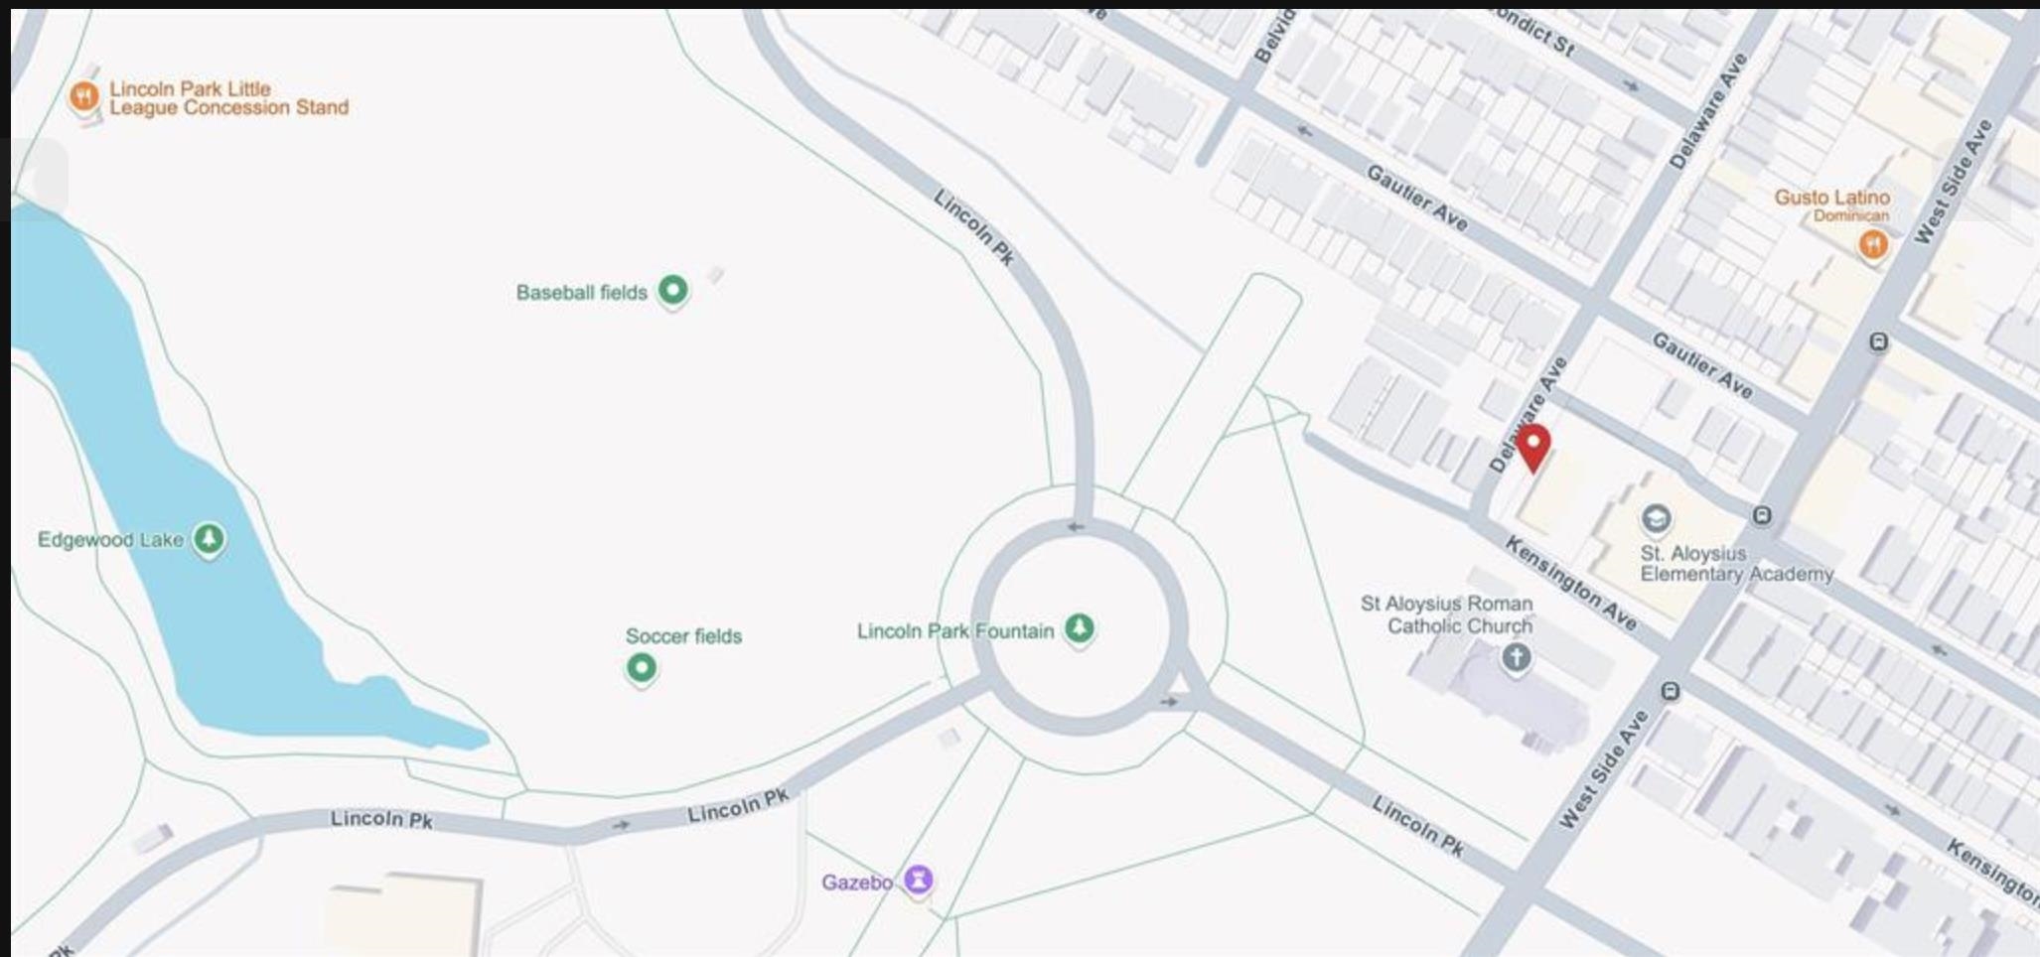This screenshot has width=2040, height=957.
Task: Click the Edgewood Lake park marker
Action: tap(209, 539)
